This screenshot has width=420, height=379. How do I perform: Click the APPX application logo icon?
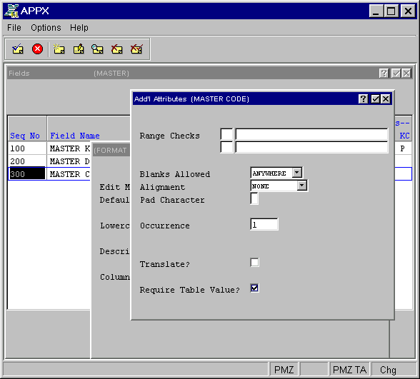pyautogui.click(x=11, y=11)
